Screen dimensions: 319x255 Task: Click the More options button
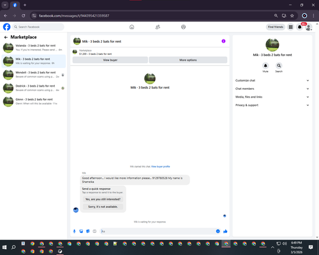188,60
